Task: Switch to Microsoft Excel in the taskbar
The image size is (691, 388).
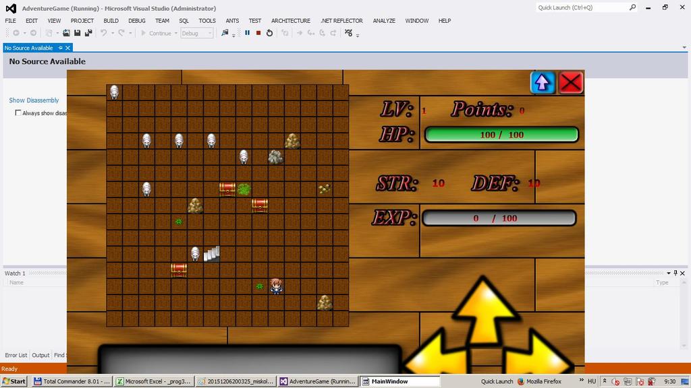Action: pos(153,381)
